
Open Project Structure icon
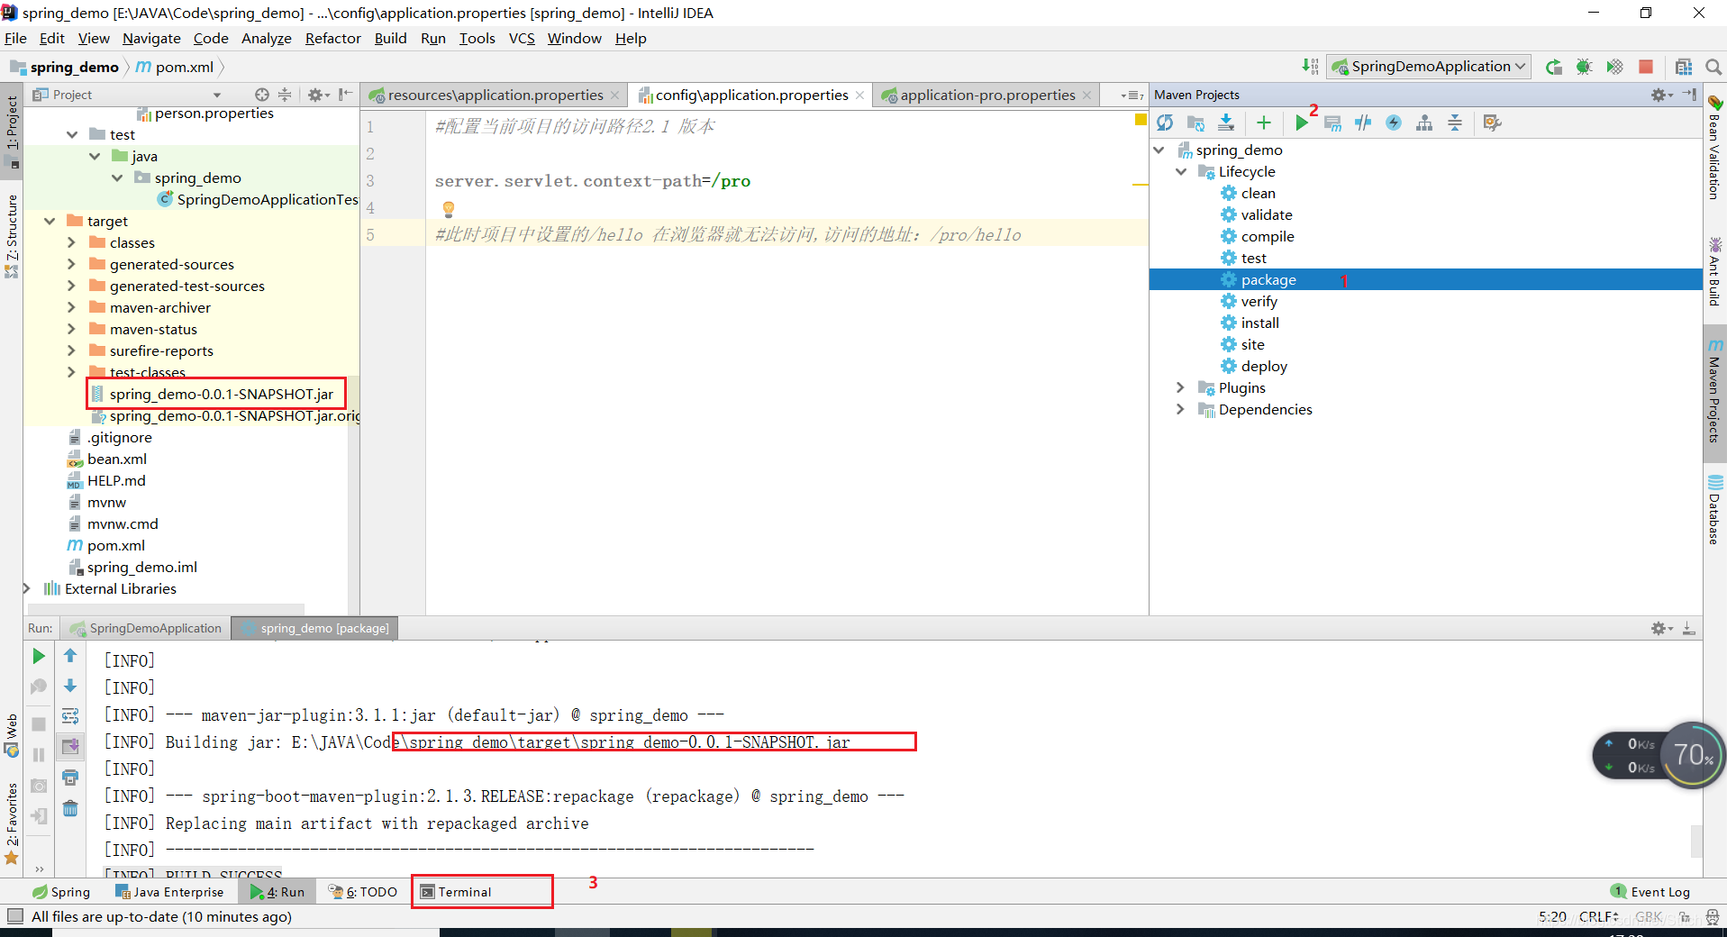click(1683, 67)
